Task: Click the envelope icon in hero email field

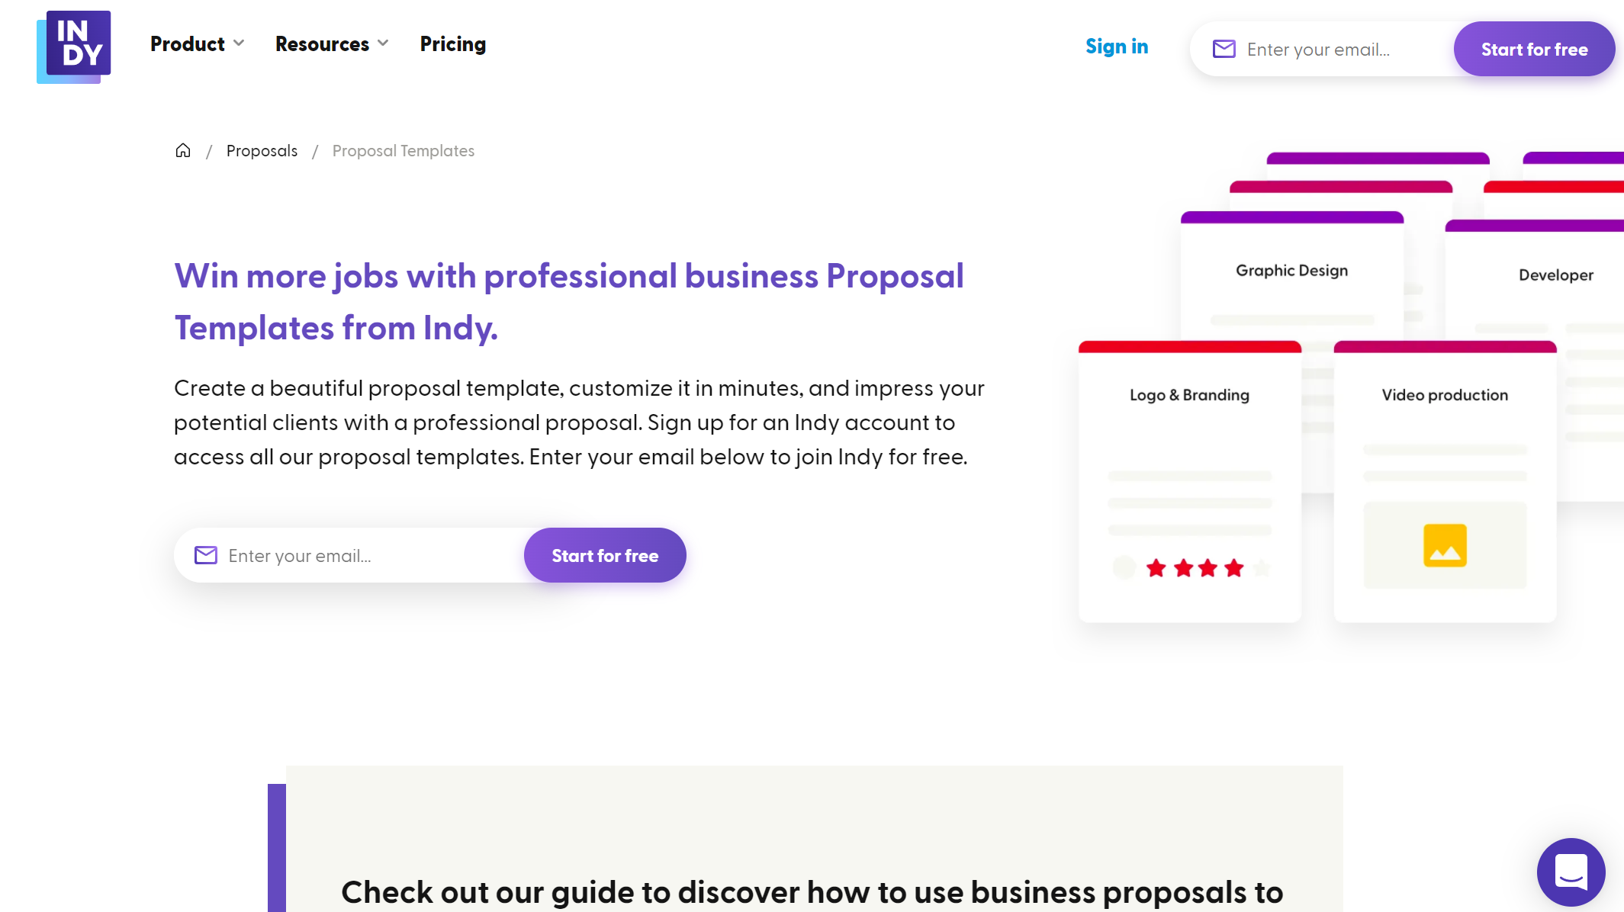Action: click(x=206, y=555)
